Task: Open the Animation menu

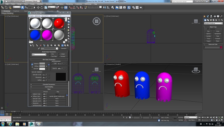Action: 49,4
